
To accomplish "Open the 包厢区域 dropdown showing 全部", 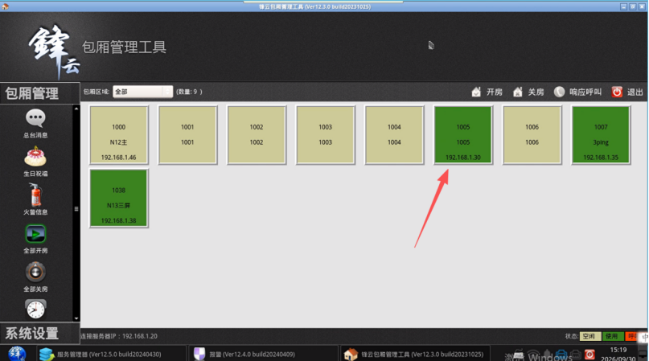I will 143,92.
